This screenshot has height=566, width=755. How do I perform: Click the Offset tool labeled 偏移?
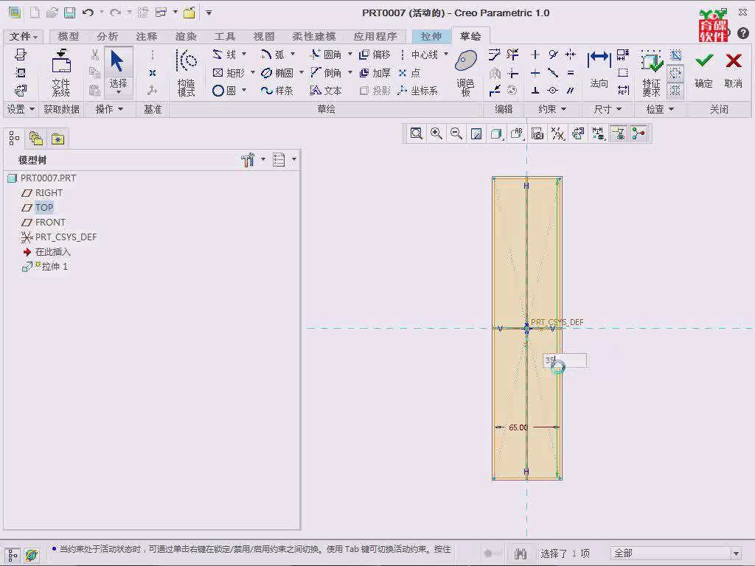375,55
